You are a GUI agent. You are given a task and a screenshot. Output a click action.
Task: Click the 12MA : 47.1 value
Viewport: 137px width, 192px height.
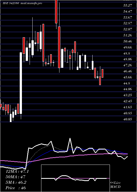coord(17,171)
